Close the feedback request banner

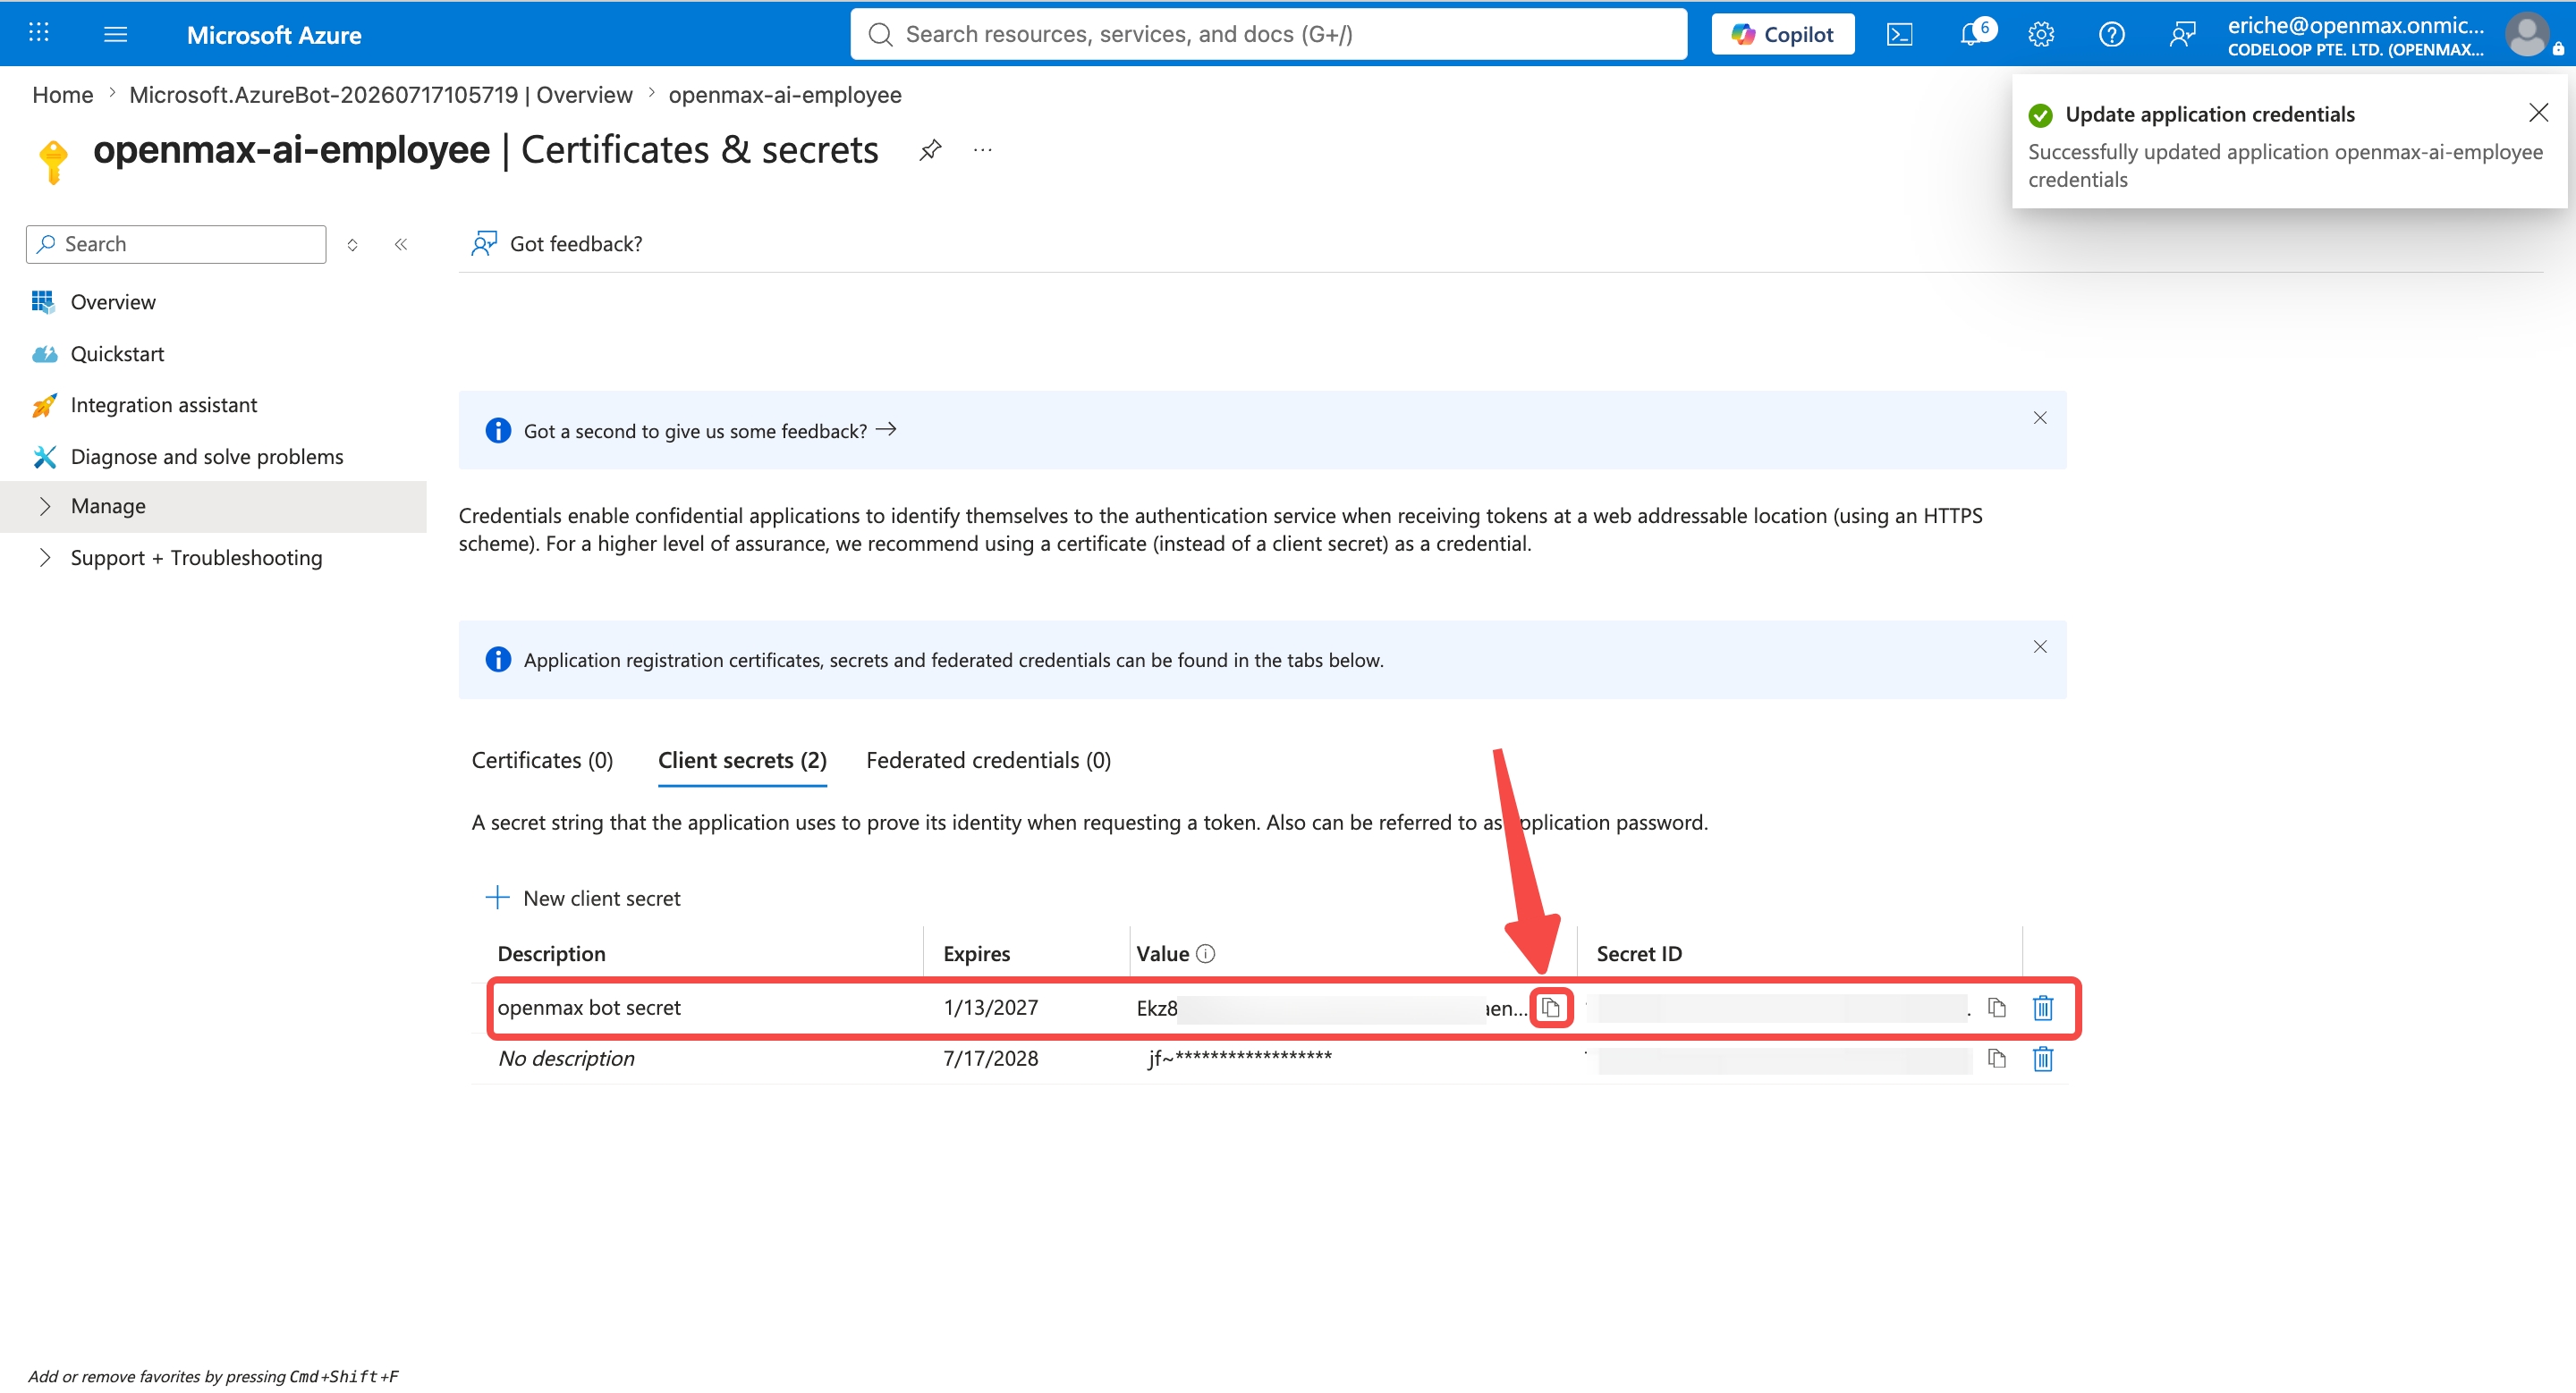click(2039, 418)
